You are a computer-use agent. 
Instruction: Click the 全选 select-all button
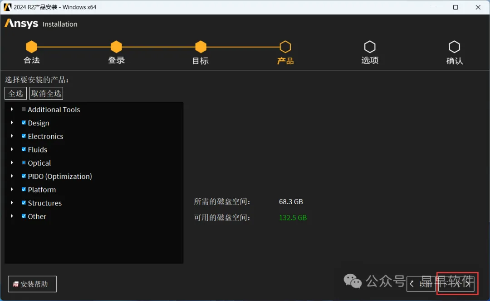(x=15, y=93)
